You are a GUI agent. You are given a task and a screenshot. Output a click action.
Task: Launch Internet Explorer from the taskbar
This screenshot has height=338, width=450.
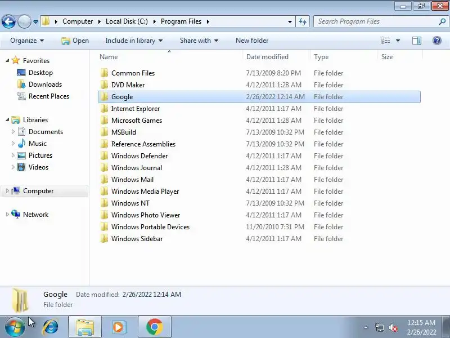click(51, 327)
